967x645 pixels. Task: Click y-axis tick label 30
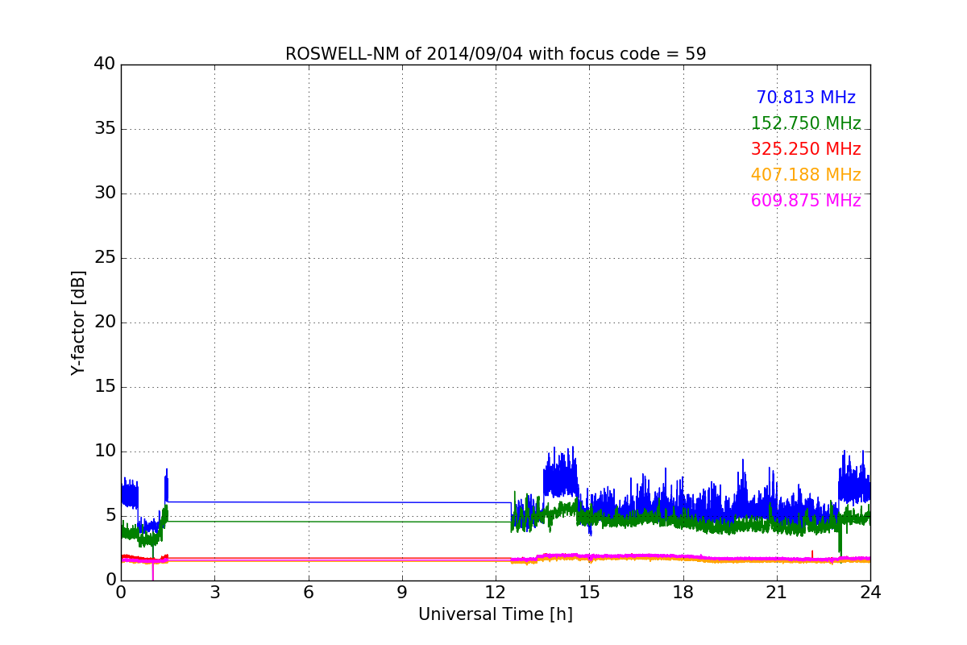tap(105, 193)
